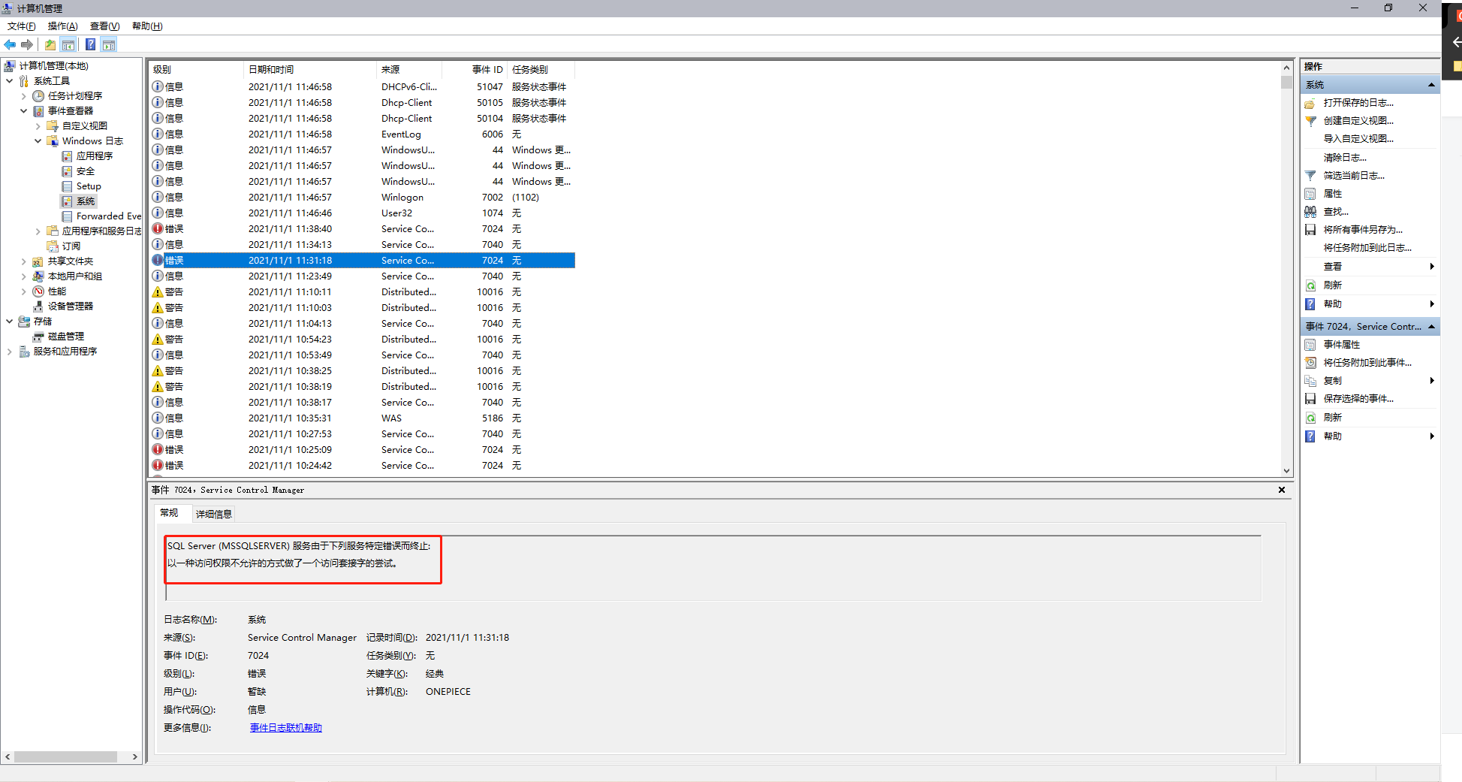Image resolution: width=1462 pixels, height=782 pixels.
Task: Save all events with 将所有事件另存为
Action: (x=1361, y=229)
